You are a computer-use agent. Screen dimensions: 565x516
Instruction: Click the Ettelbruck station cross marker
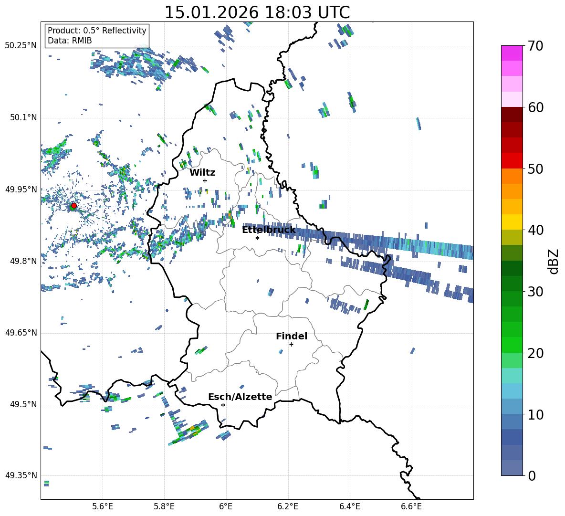[x=257, y=238]
